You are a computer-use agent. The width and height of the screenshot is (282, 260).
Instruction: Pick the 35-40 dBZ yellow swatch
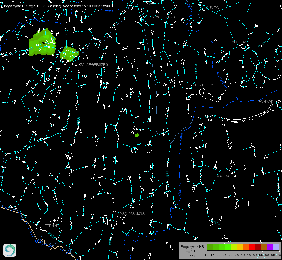240,247
